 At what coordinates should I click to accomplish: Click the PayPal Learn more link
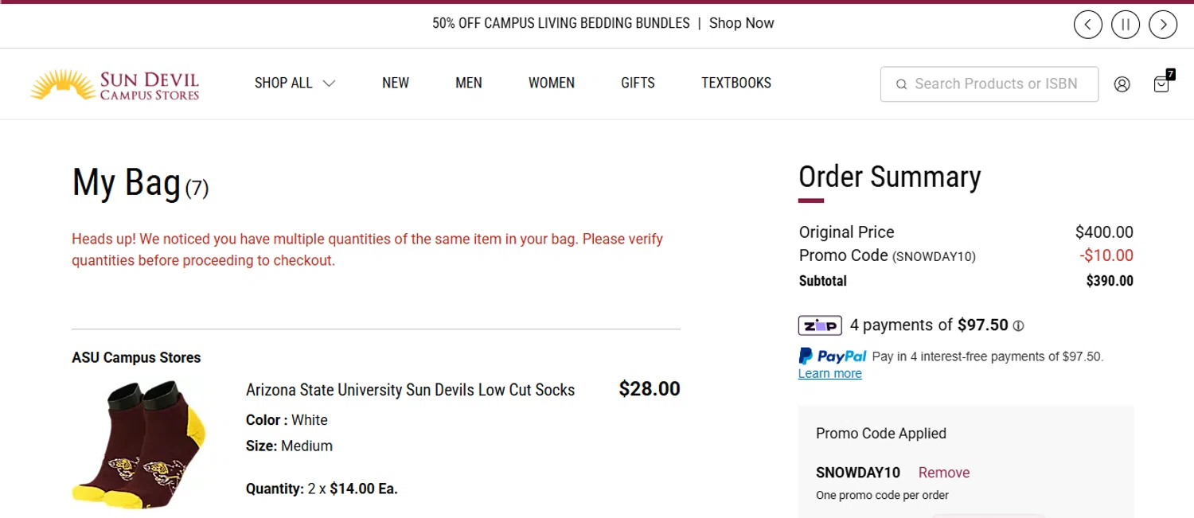click(x=829, y=374)
